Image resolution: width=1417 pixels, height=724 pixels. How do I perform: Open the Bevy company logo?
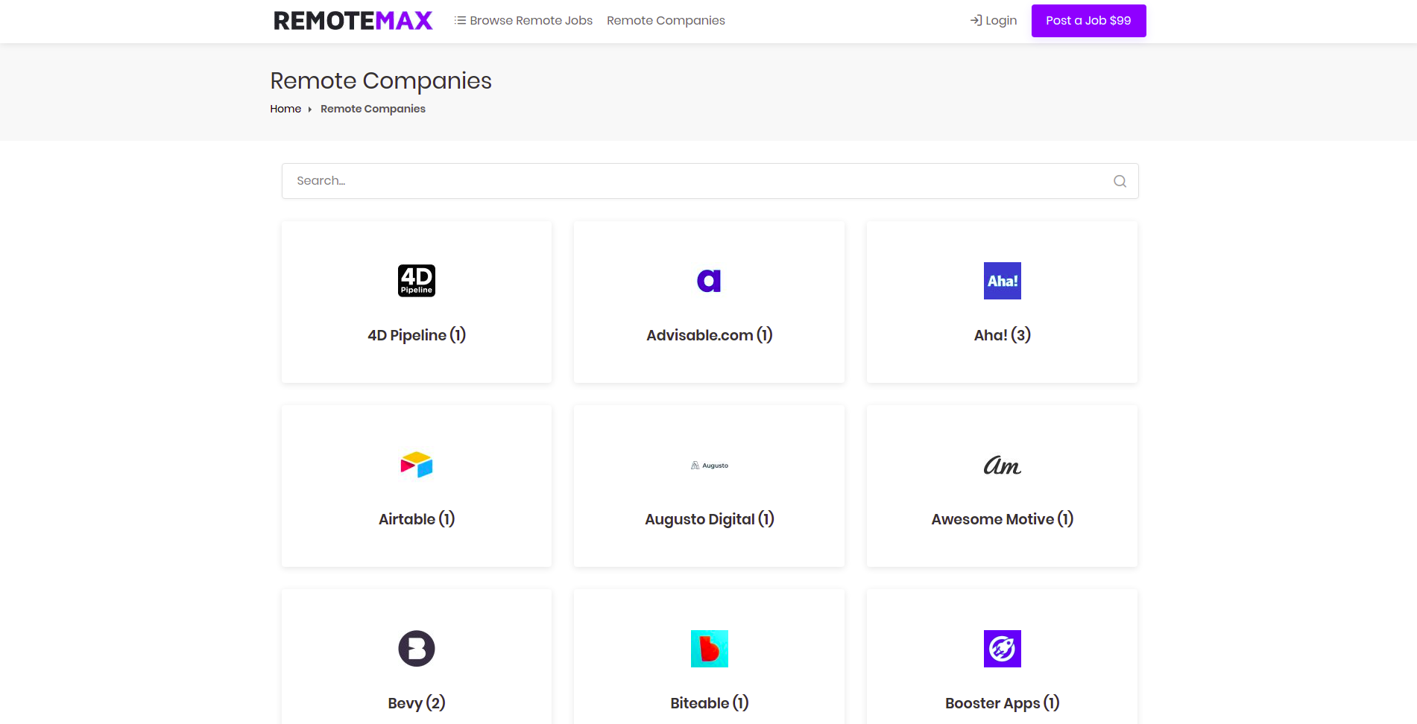point(416,649)
